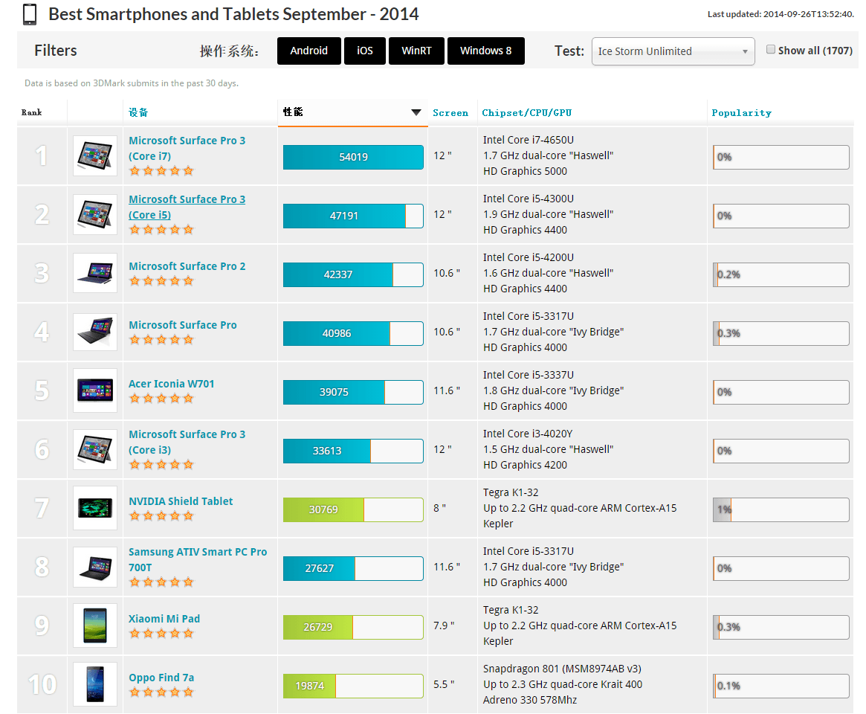Image resolution: width=866 pixels, height=714 pixels.
Task: Open the Samsung ATIV Smart PC Pro 700T link
Action: (x=197, y=559)
